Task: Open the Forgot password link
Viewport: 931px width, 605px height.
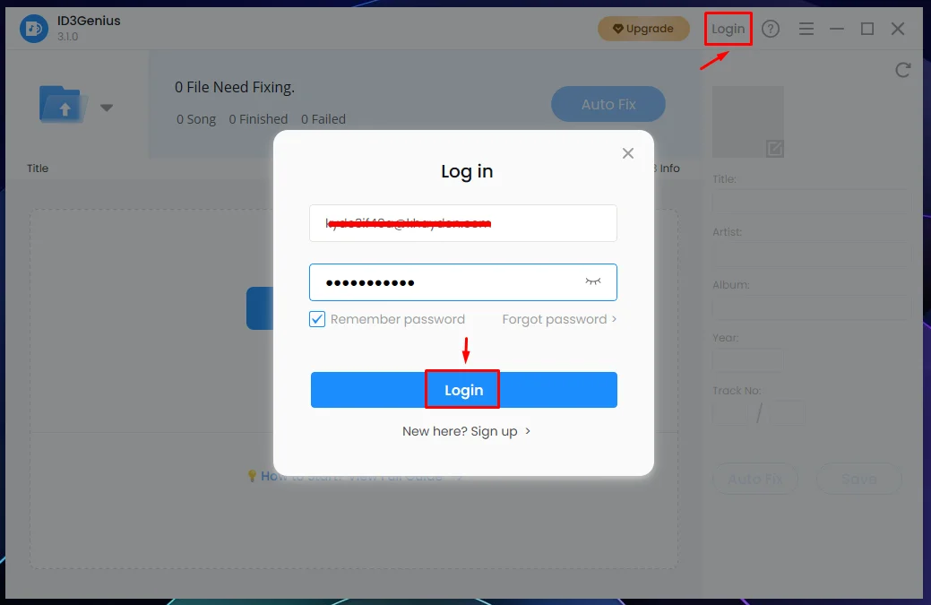Action: 559,319
